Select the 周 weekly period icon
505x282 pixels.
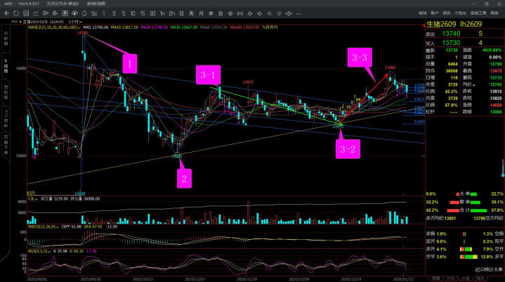tap(191, 13)
